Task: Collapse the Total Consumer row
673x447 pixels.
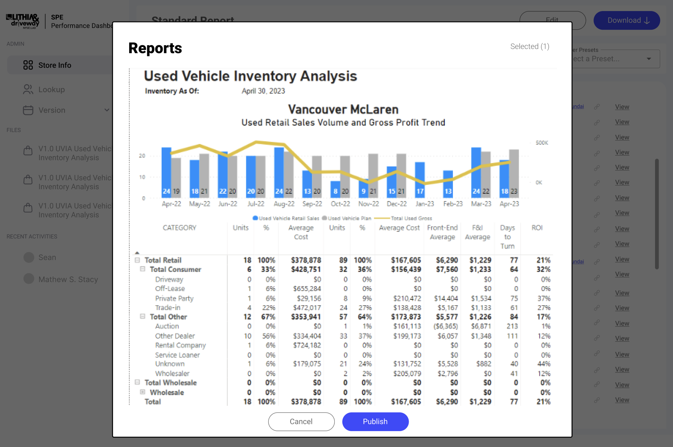Action: pyautogui.click(x=142, y=269)
